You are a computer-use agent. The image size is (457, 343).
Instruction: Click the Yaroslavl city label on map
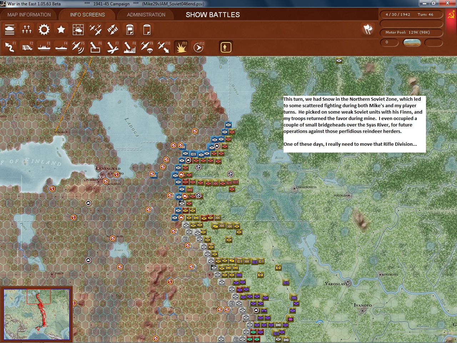336,284
